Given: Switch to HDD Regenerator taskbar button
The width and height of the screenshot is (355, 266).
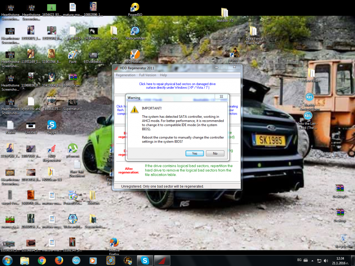Looking at the screenshot, I should pyautogui.click(x=162, y=261).
